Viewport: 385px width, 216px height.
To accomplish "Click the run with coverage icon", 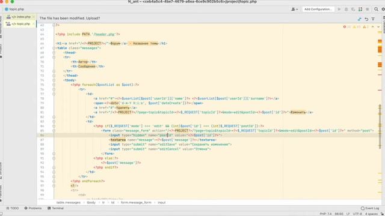I will 353,9.
